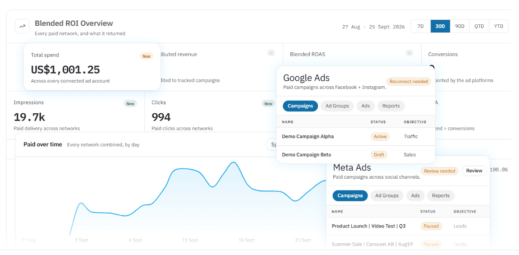
Task: Click the 19.7k impressions value
Action: point(29,117)
